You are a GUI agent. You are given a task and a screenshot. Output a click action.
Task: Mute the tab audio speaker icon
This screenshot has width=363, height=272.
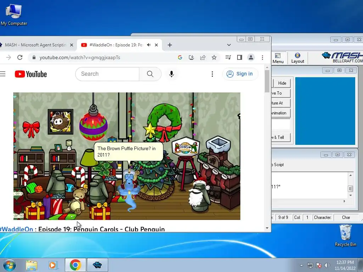coord(149,45)
